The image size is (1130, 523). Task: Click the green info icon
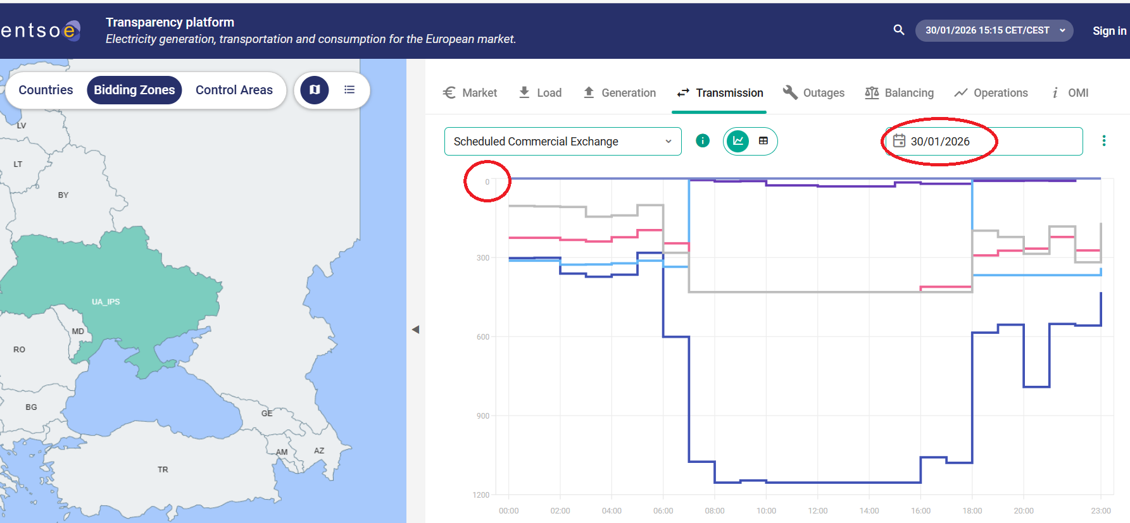coord(703,141)
